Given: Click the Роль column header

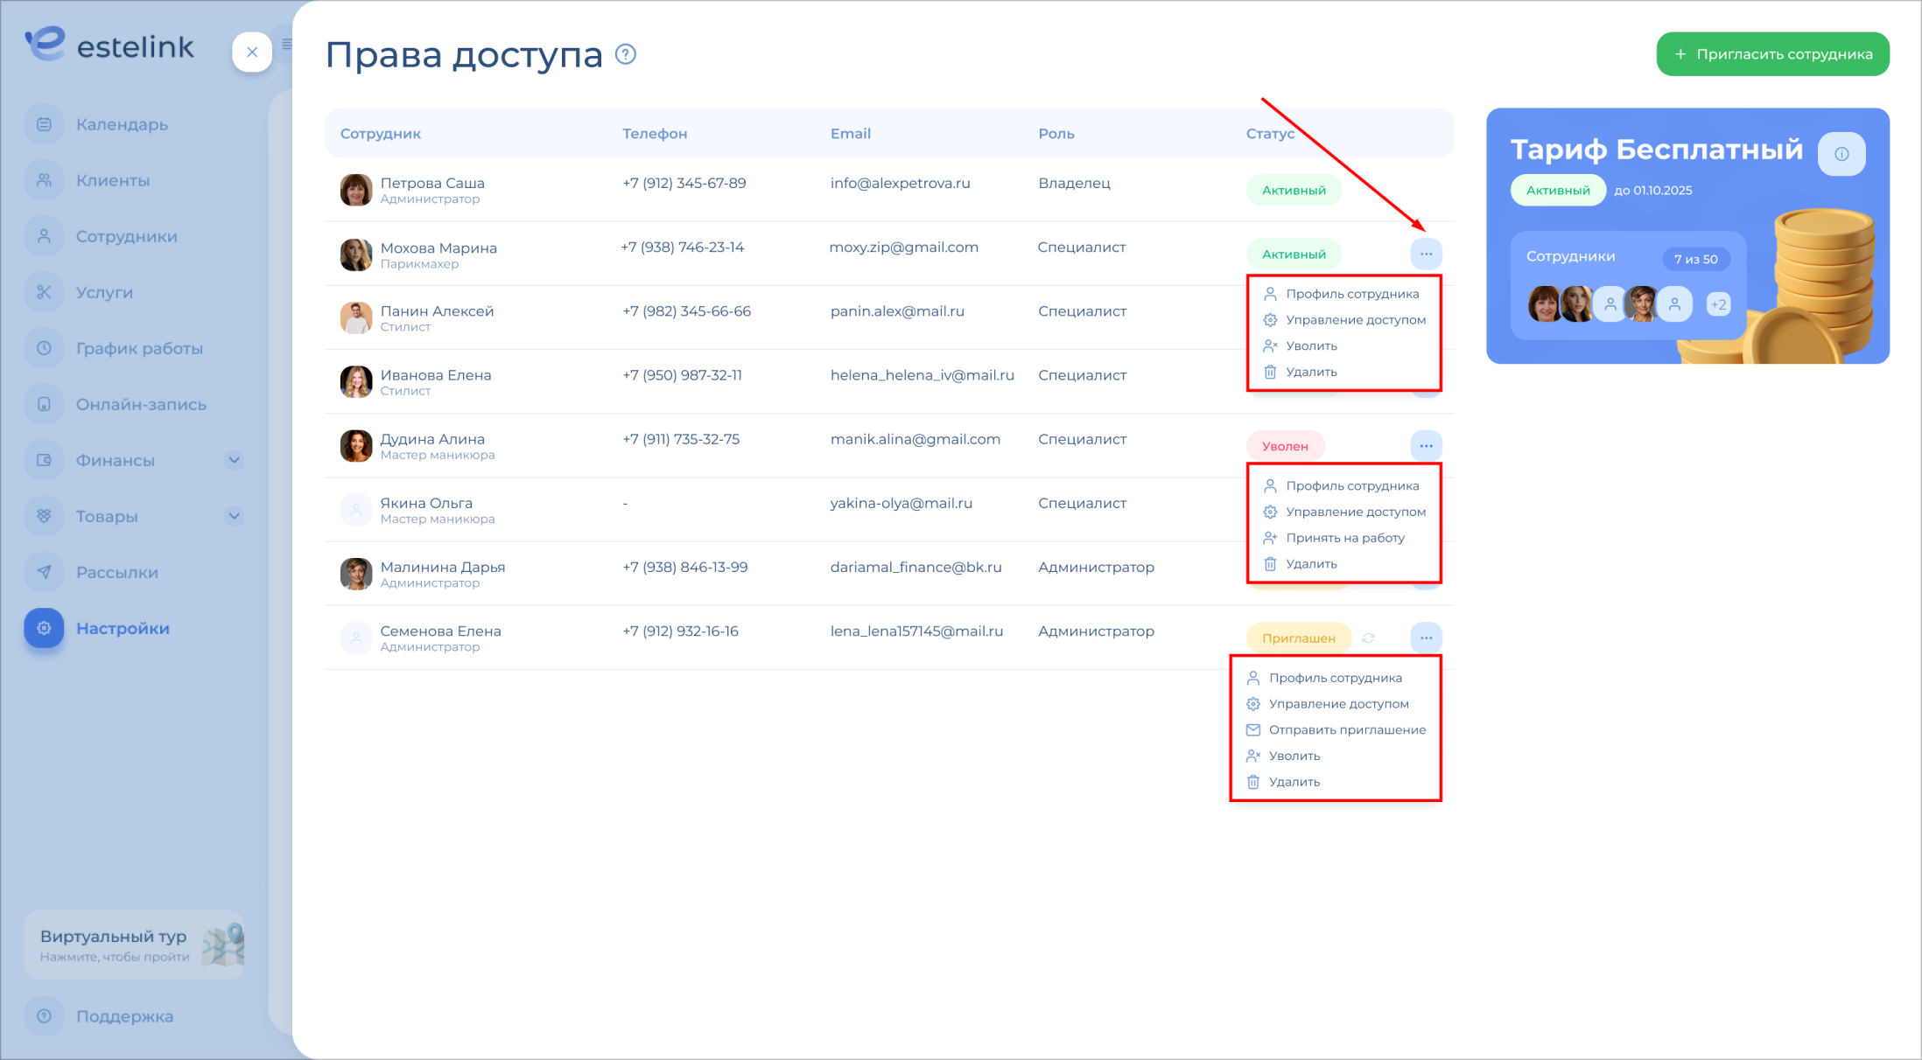Looking at the screenshot, I should tap(1056, 134).
